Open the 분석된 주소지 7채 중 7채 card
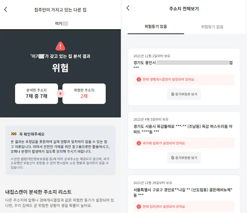Viewport: 247px width, 213px height. (x=36, y=93)
